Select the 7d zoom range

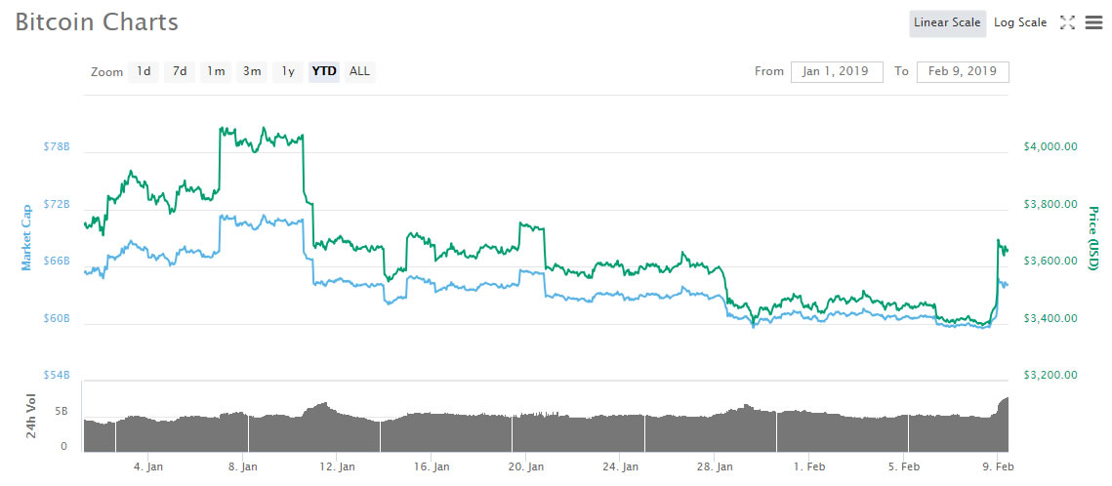(x=180, y=71)
